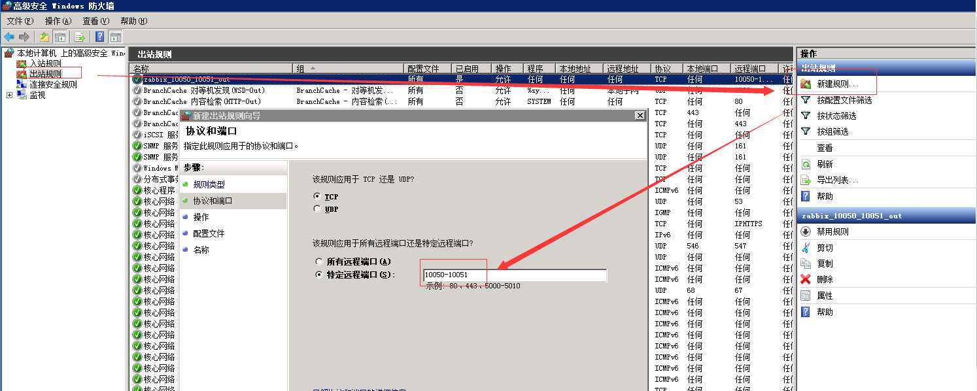Go to the 操作 wizard step
The image size is (977, 391).
click(x=201, y=217)
